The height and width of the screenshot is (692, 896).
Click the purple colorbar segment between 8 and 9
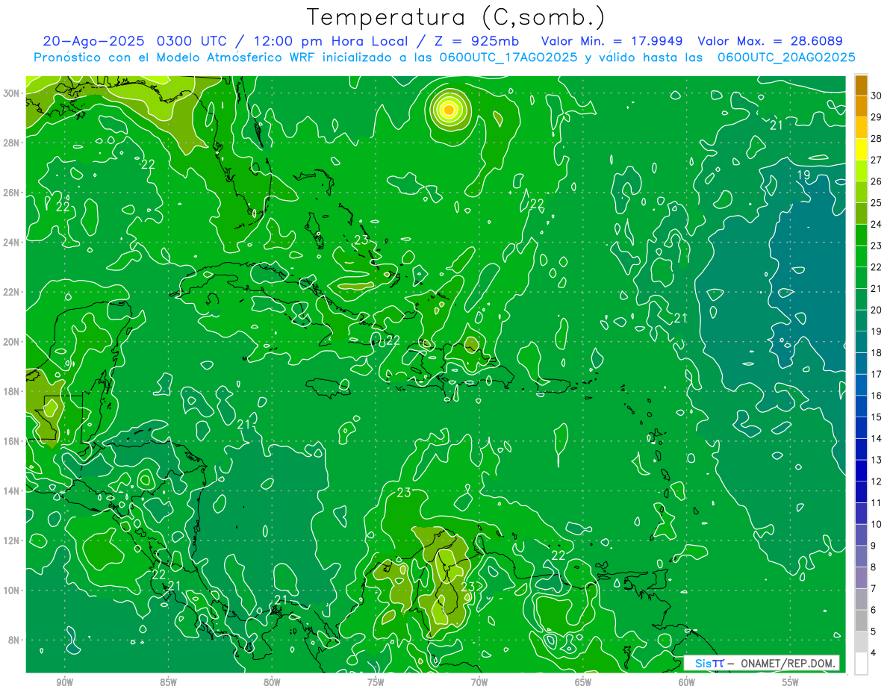click(x=861, y=556)
